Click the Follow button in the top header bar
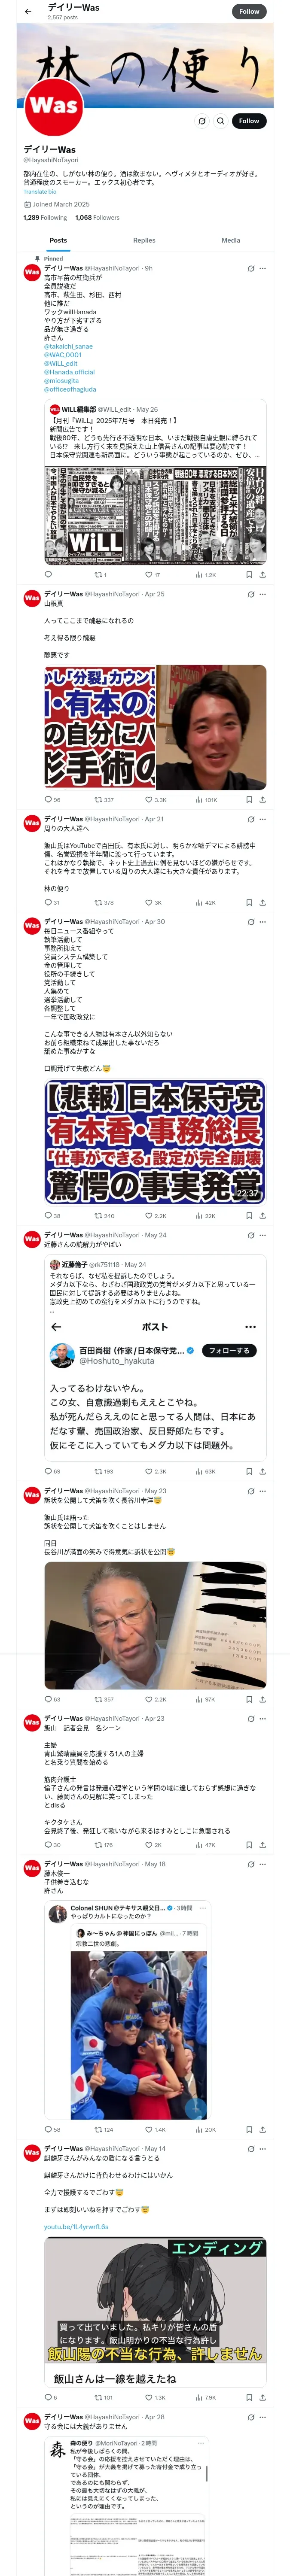The width and height of the screenshot is (290, 2576). (249, 11)
